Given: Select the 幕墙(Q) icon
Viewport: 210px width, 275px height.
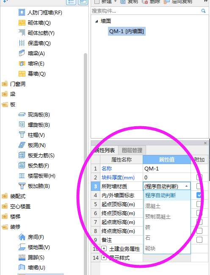Looking at the screenshot, I should click(x=22, y=74).
